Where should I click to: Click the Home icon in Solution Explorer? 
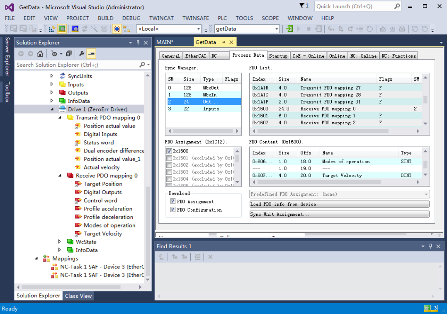click(40, 54)
